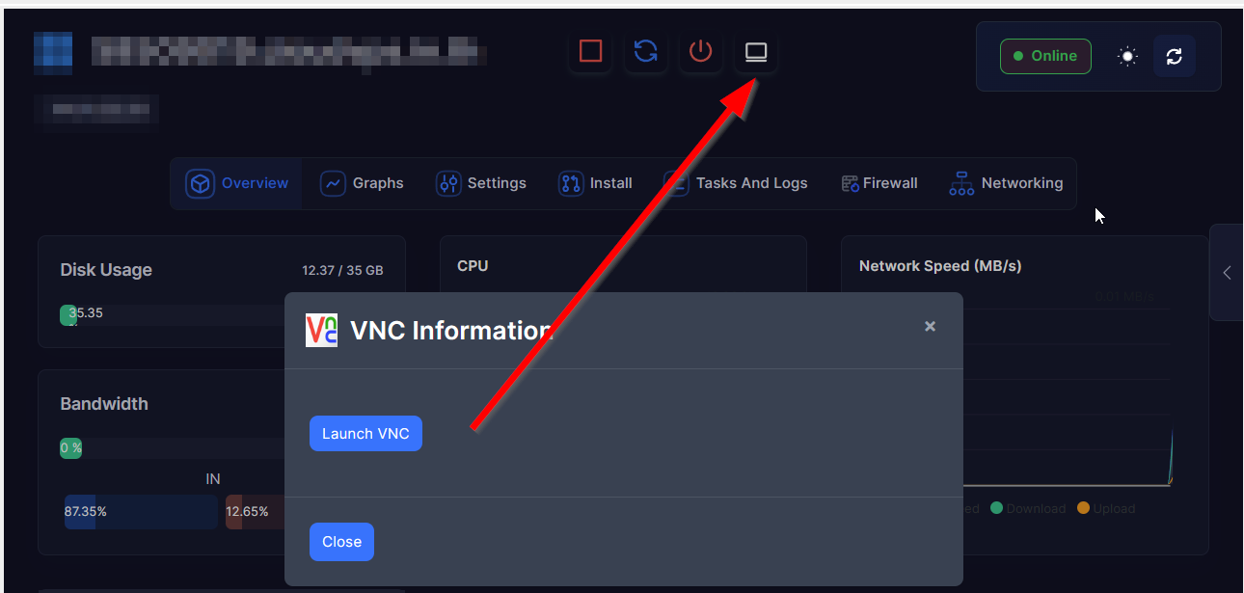Open the Firewall tab

coord(879,183)
